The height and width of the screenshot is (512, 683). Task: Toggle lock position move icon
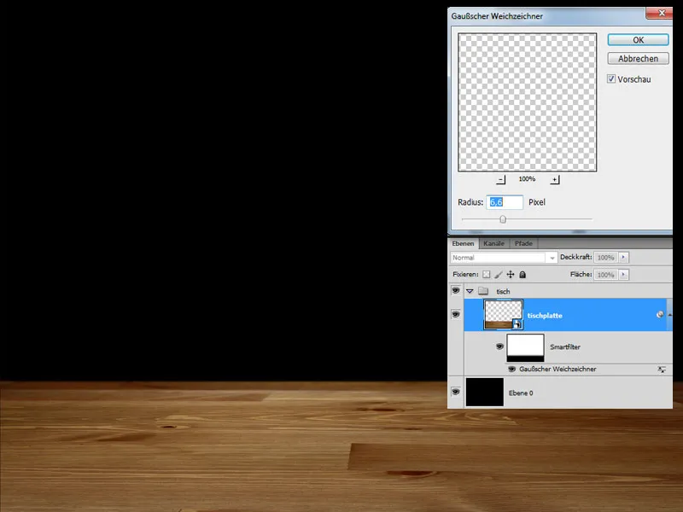(x=511, y=274)
